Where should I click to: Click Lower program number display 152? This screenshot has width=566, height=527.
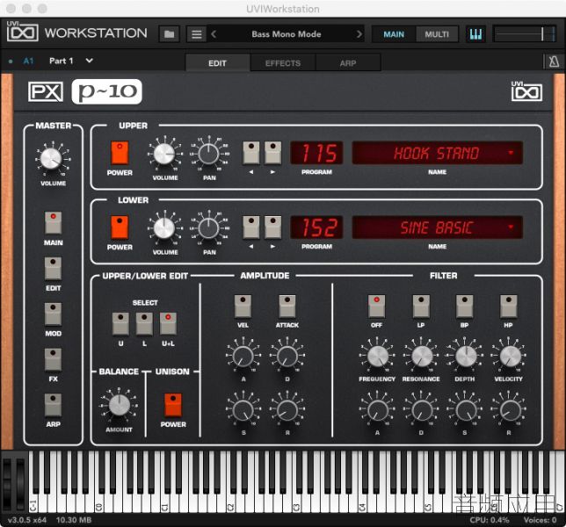pyautogui.click(x=316, y=227)
